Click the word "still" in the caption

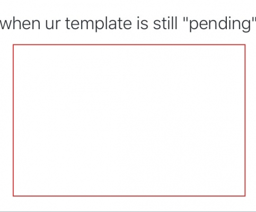(165, 23)
